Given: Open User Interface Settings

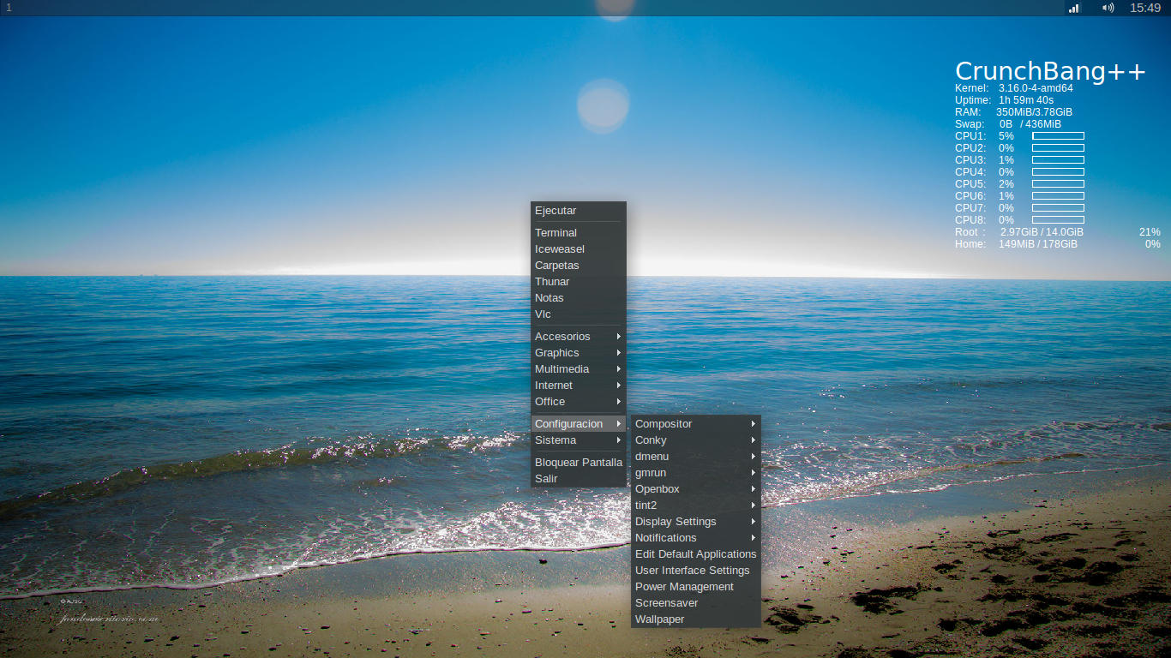Looking at the screenshot, I should 692,570.
